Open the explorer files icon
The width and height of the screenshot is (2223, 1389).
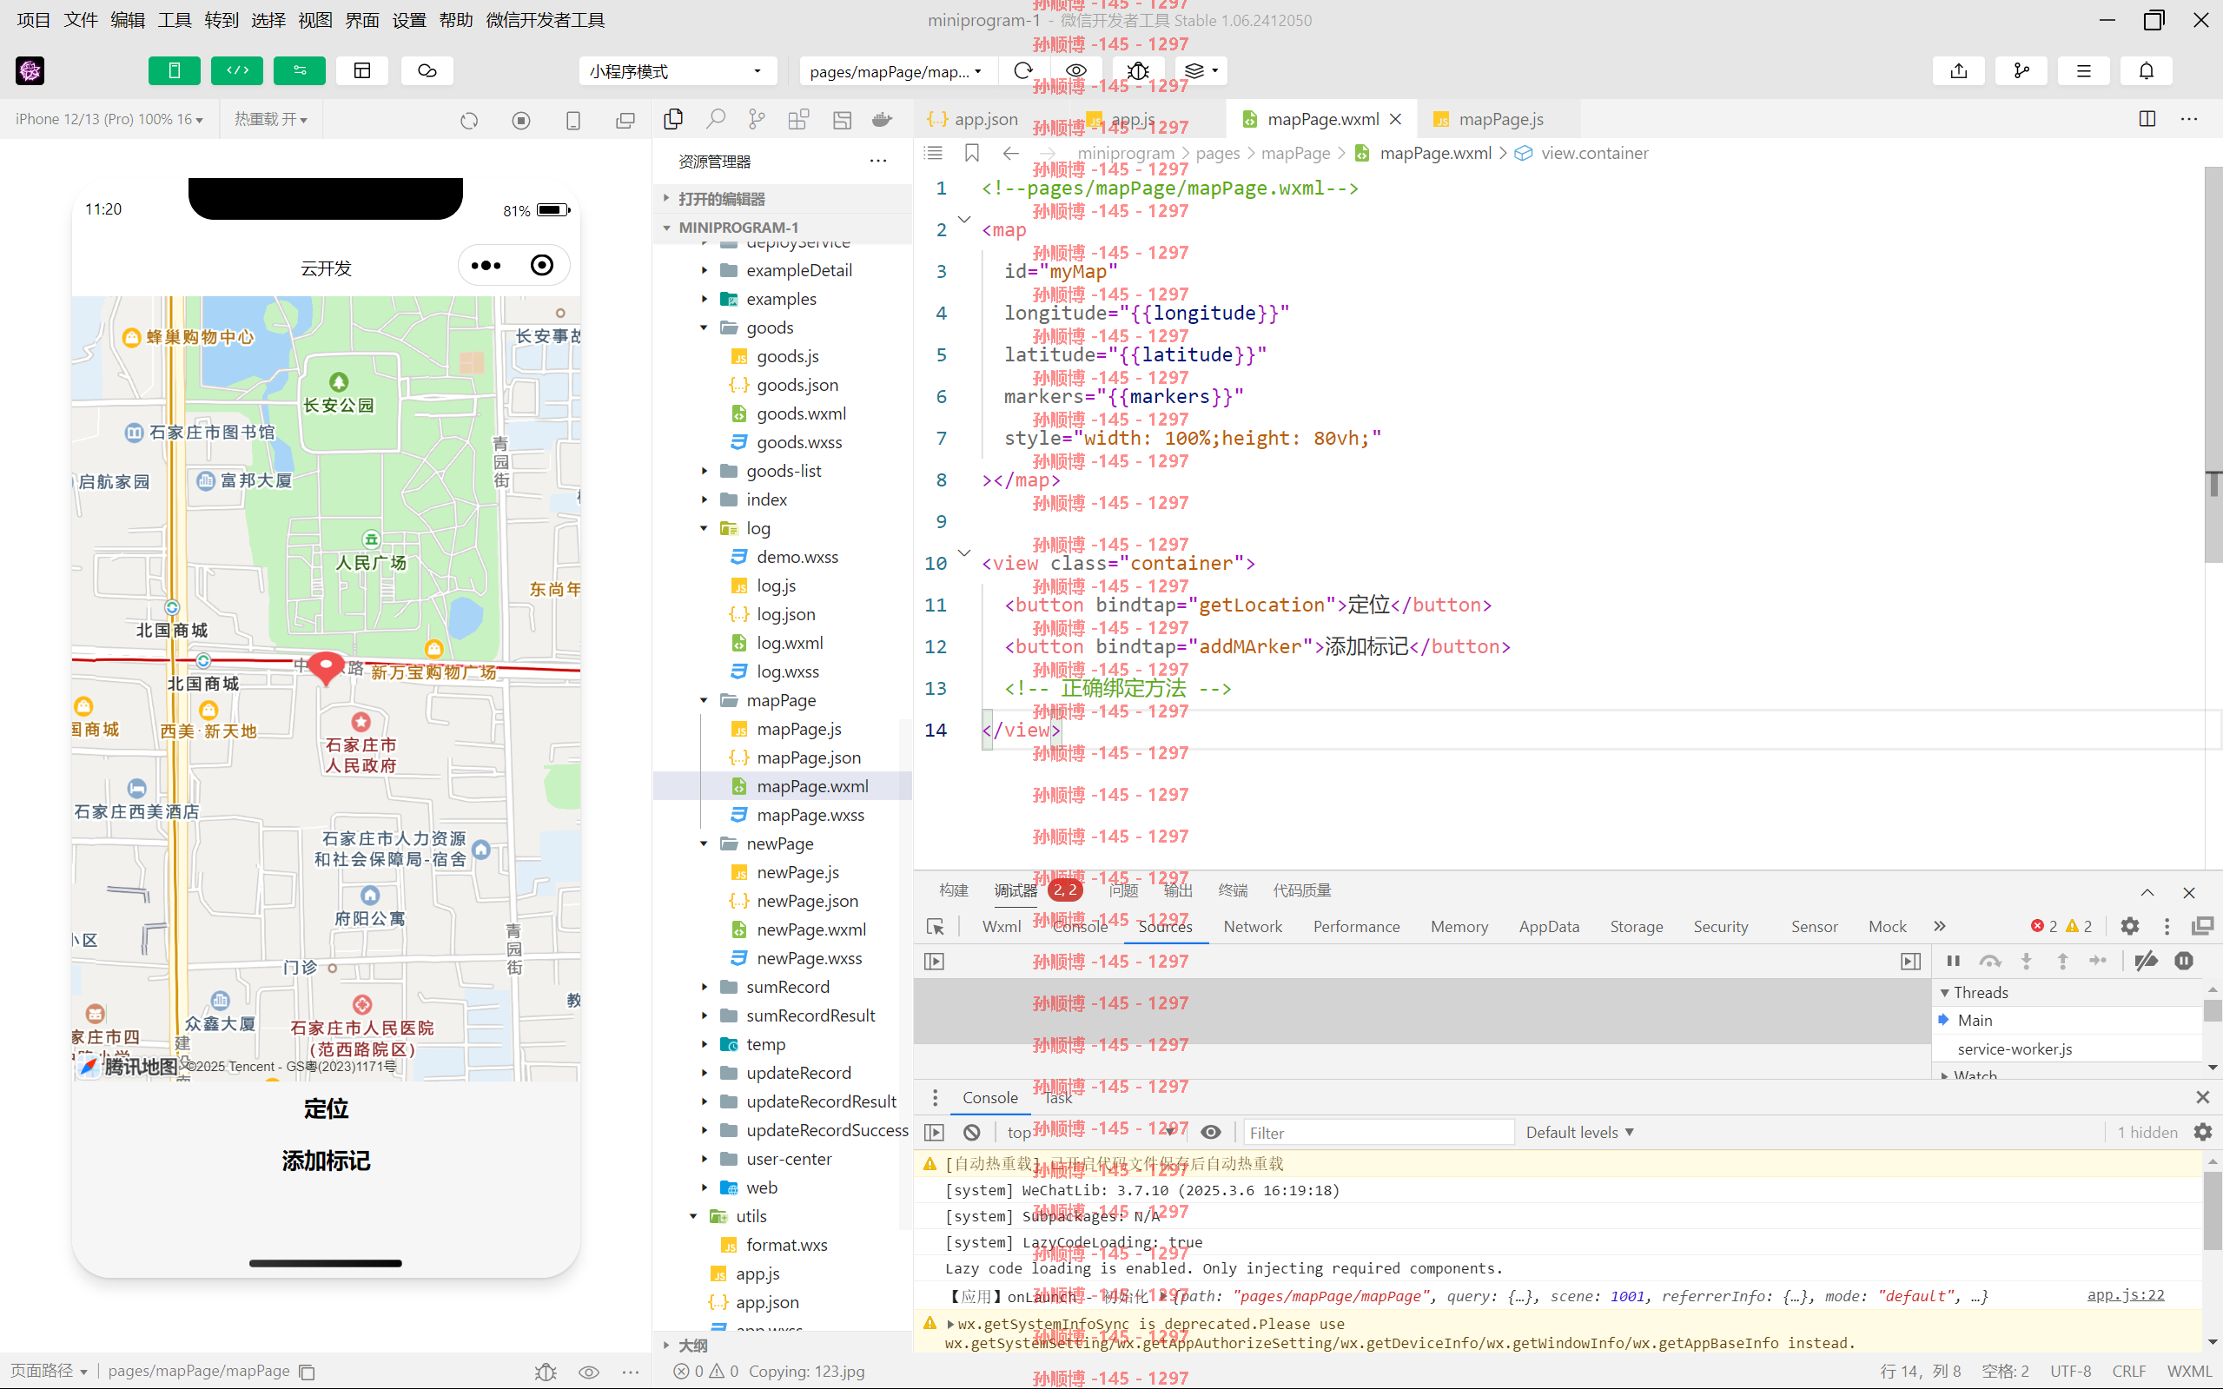tap(673, 119)
